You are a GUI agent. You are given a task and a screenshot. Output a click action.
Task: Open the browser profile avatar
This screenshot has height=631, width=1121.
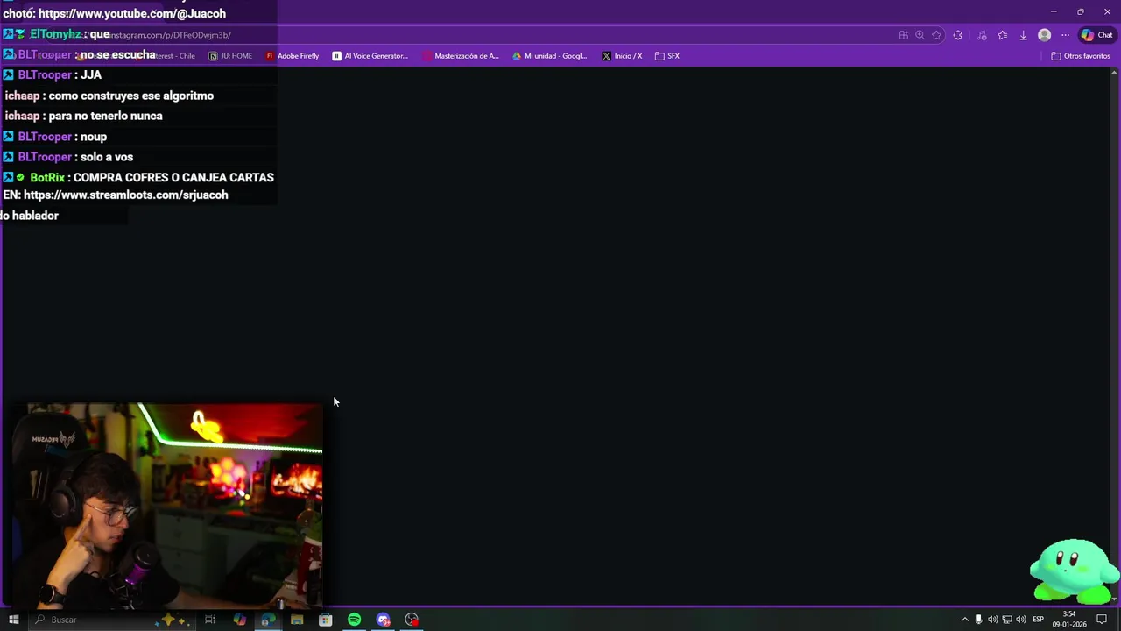1044,35
